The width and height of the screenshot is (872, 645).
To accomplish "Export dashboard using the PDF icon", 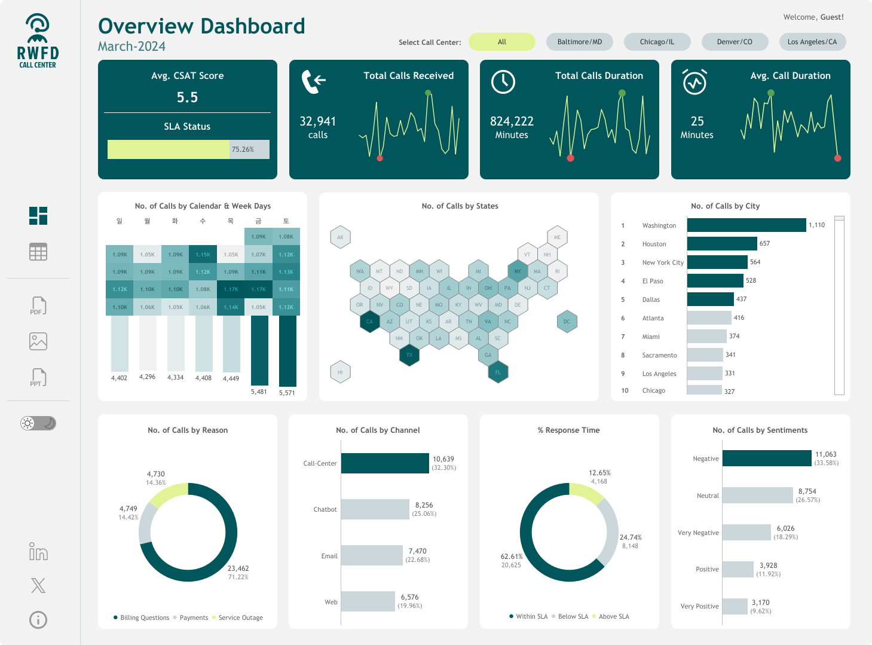I will click(x=38, y=306).
